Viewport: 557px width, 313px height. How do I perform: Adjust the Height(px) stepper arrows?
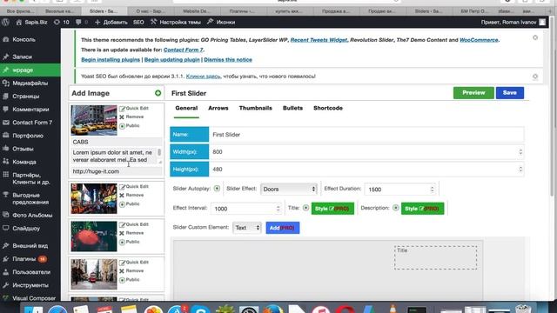click(520, 170)
